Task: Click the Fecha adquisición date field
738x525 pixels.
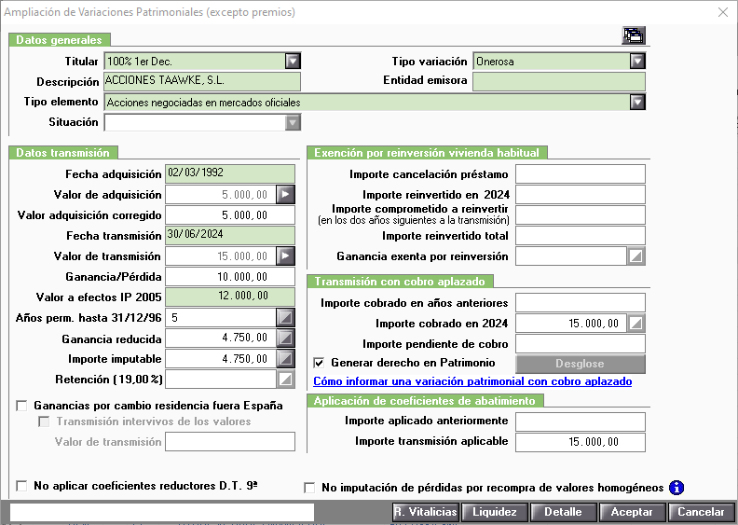Action: coord(230,173)
